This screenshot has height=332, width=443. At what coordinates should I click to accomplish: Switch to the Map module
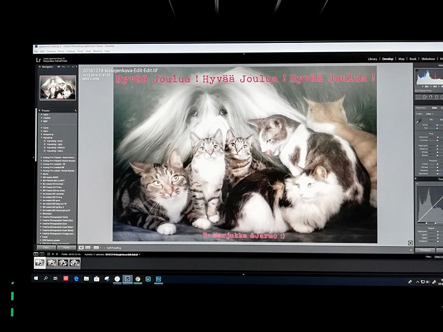click(x=401, y=59)
